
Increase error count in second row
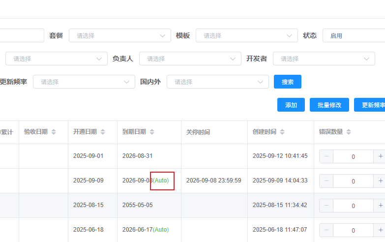(380, 181)
